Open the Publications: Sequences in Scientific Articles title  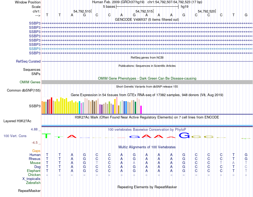click(147, 66)
